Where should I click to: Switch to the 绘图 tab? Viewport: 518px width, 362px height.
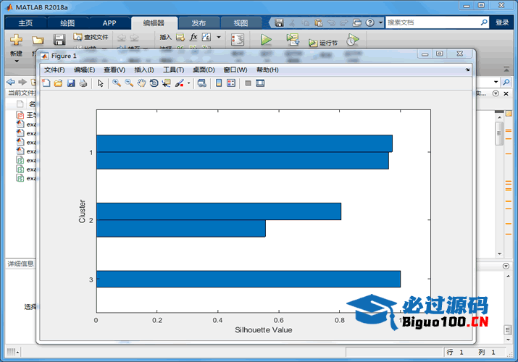(x=67, y=22)
